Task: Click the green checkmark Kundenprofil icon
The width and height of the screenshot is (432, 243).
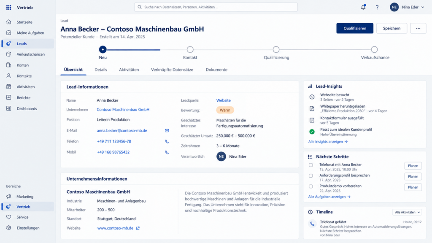Action: pos(312,132)
